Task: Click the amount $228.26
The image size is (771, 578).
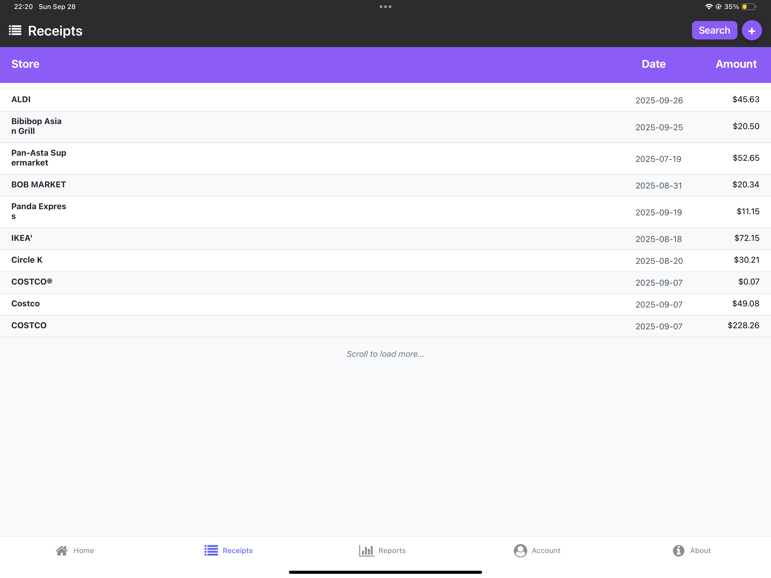Action: [743, 325]
